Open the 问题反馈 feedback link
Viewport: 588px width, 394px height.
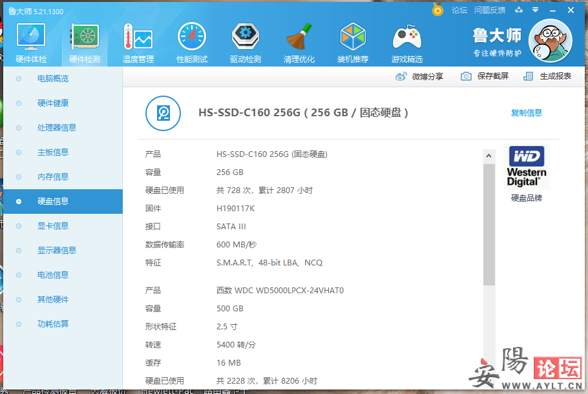coord(490,10)
